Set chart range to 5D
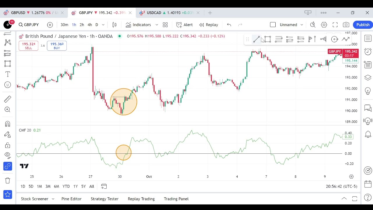373x210 pixels. (x=31, y=186)
